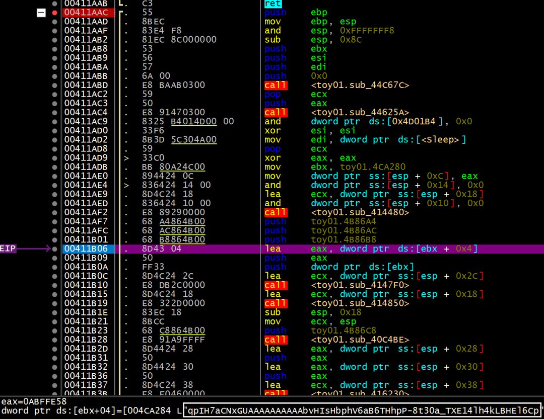Click bytes 8D43 04 on EIP row

[x=162, y=249]
